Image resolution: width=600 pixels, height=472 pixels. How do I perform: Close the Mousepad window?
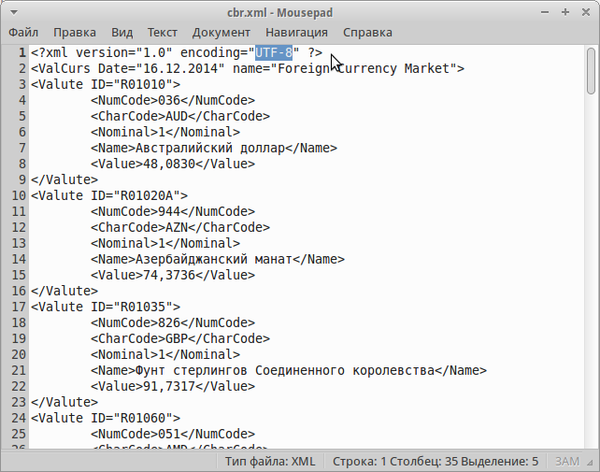[586, 13]
